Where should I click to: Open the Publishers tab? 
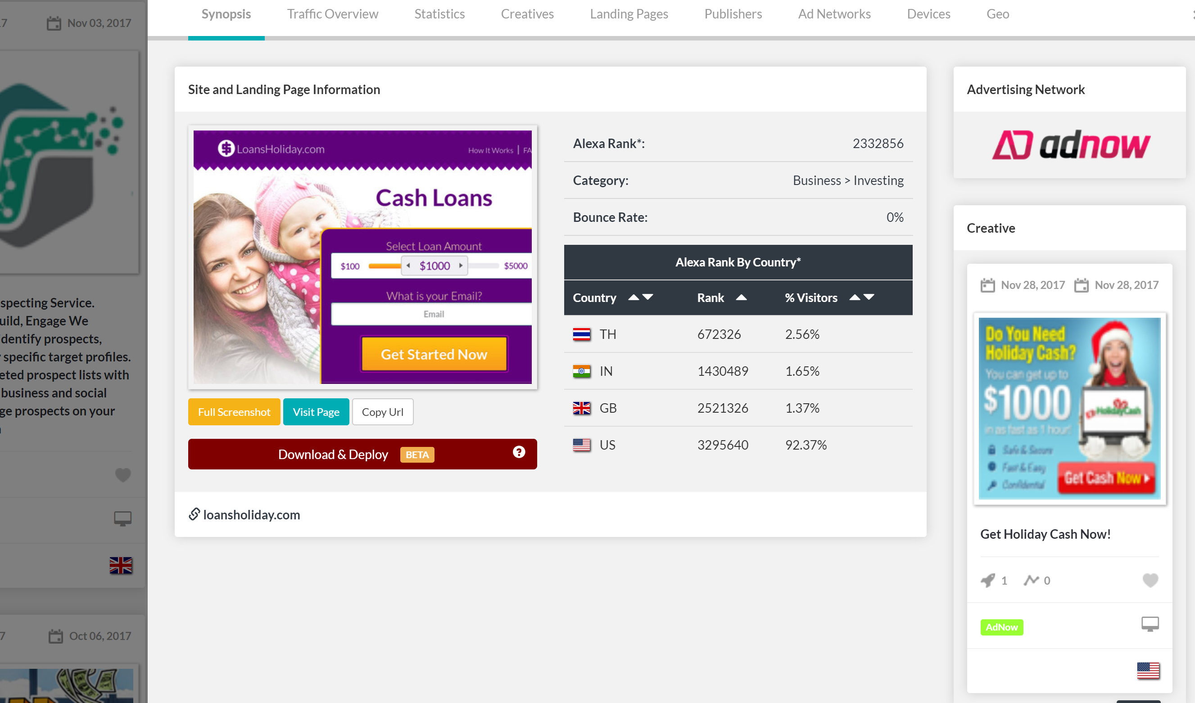(x=733, y=14)
